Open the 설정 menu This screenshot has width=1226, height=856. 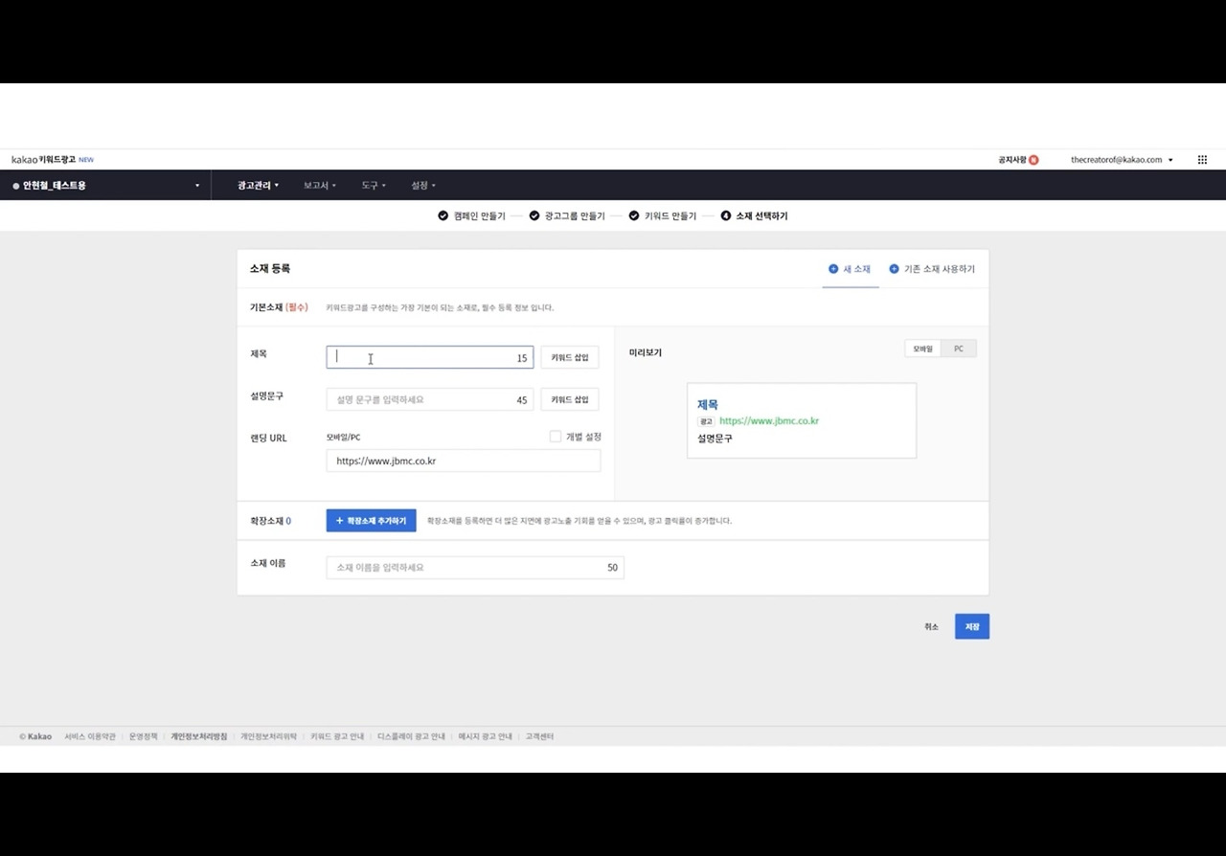coord(423,185)
